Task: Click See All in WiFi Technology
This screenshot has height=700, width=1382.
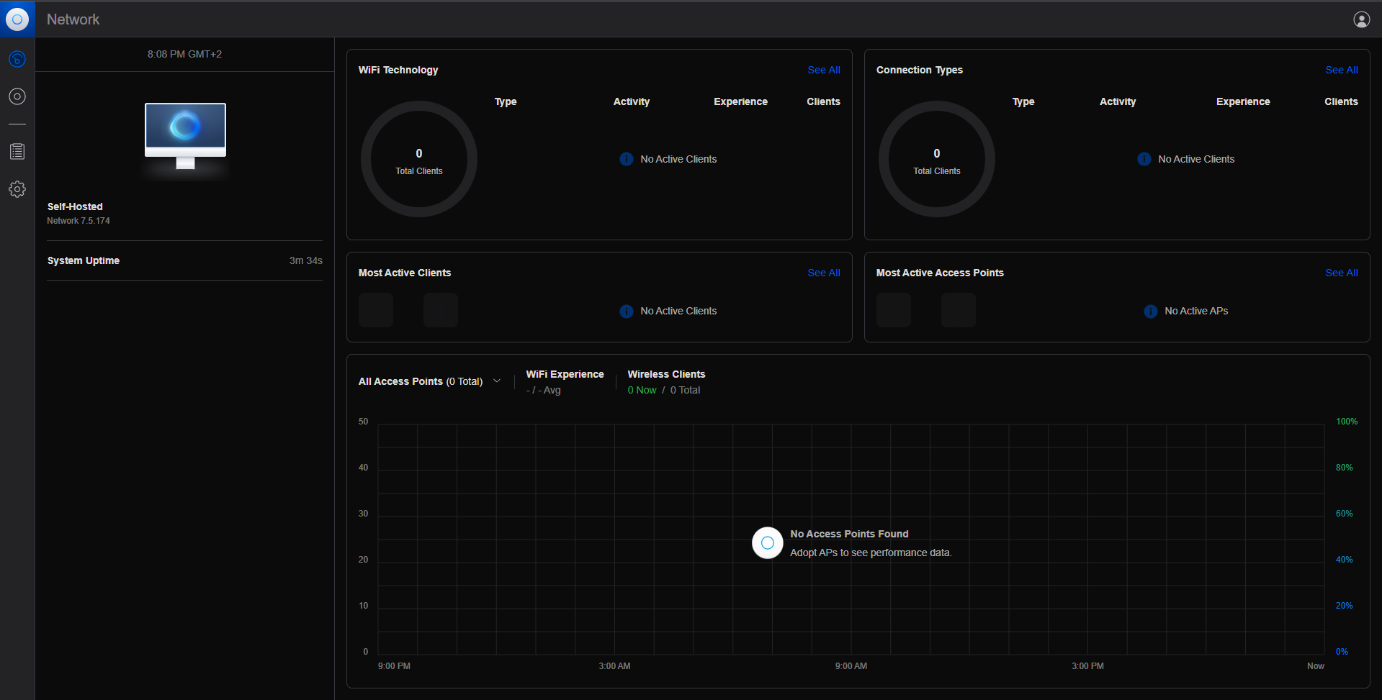Action: pos(823,70)
